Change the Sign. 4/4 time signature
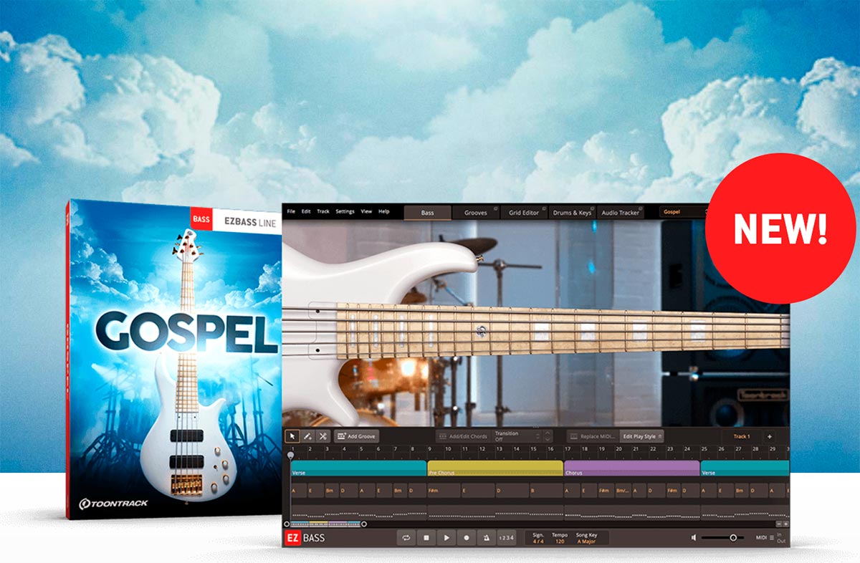The width and height of the screenshot is (860, 563). [x=537, y=538]
